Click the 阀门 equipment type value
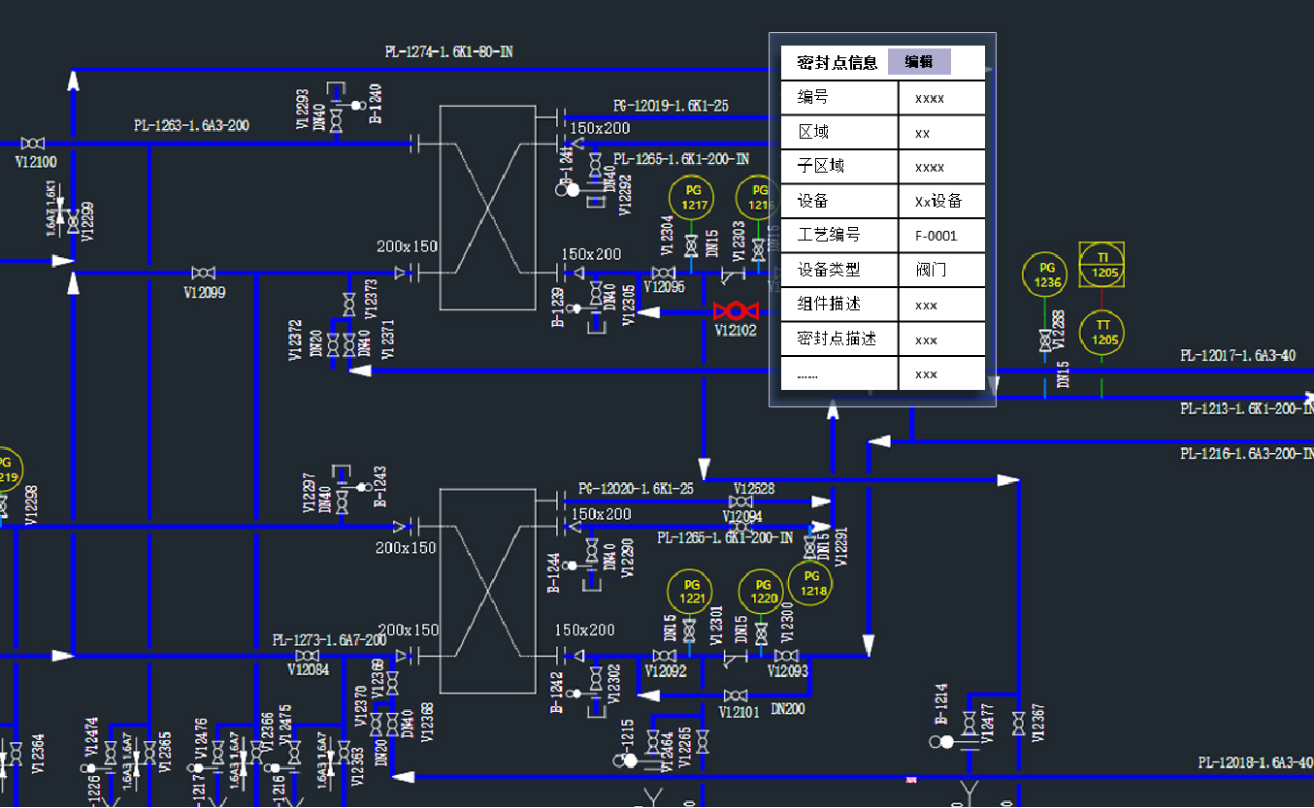 pos(941,270)
